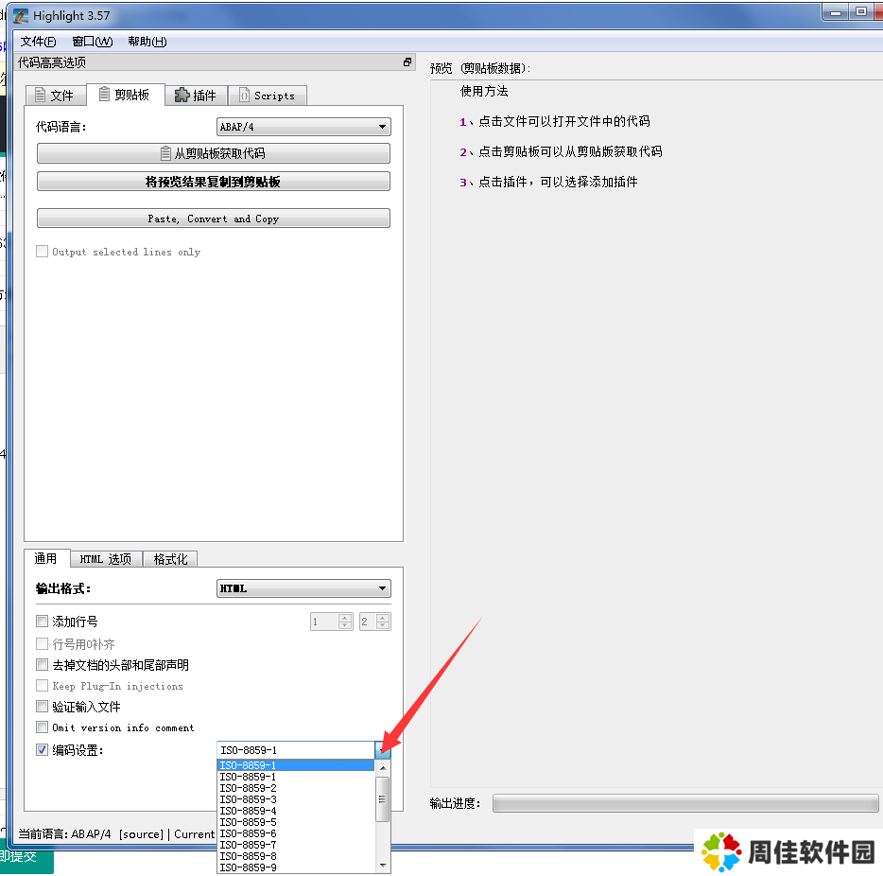The height and width of the screenshot is (876, 883).
Task: Click the file icon on 文件 tab
Action: point(39,96)
